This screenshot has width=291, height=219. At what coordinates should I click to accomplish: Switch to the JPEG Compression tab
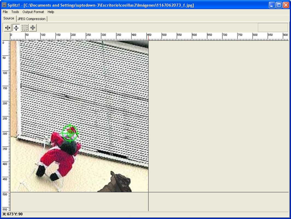pyautogui.click(x=31, y=19)
